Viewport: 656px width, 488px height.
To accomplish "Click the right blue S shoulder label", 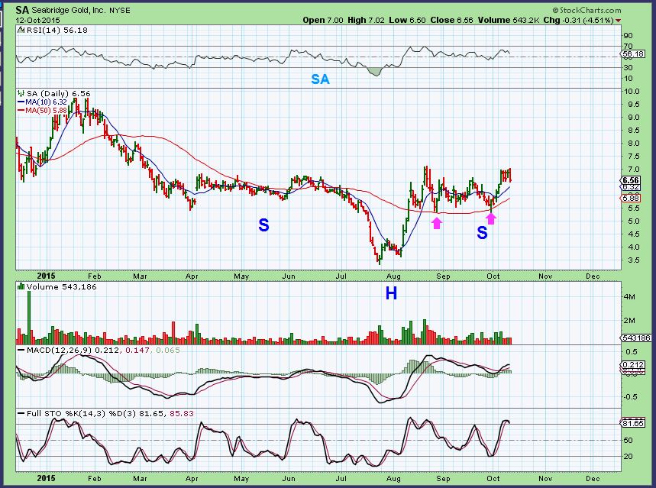I will pyautogui.click(x=482, y=233).
